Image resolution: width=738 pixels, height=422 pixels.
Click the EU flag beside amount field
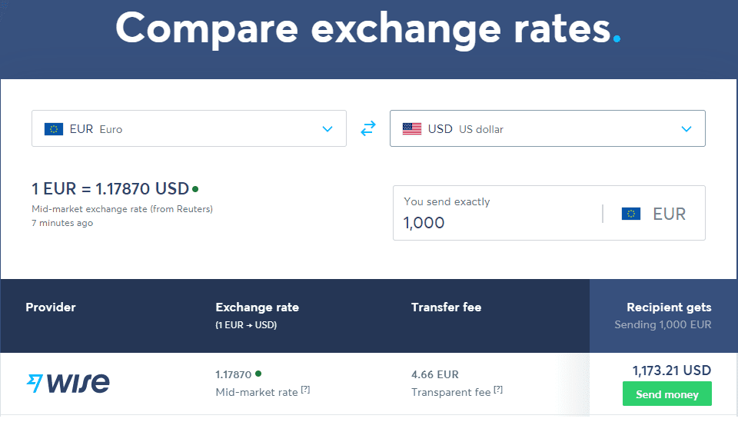pyautogui.click(x=630, y=214)
